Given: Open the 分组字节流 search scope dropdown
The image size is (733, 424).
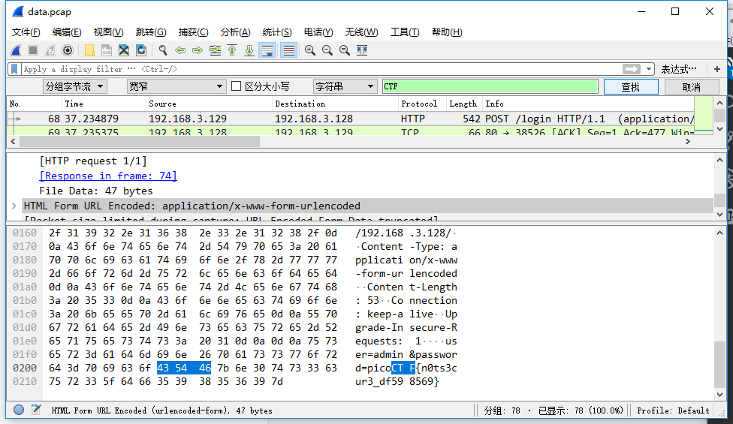Looking at the screenshot, I should point(75,87).
